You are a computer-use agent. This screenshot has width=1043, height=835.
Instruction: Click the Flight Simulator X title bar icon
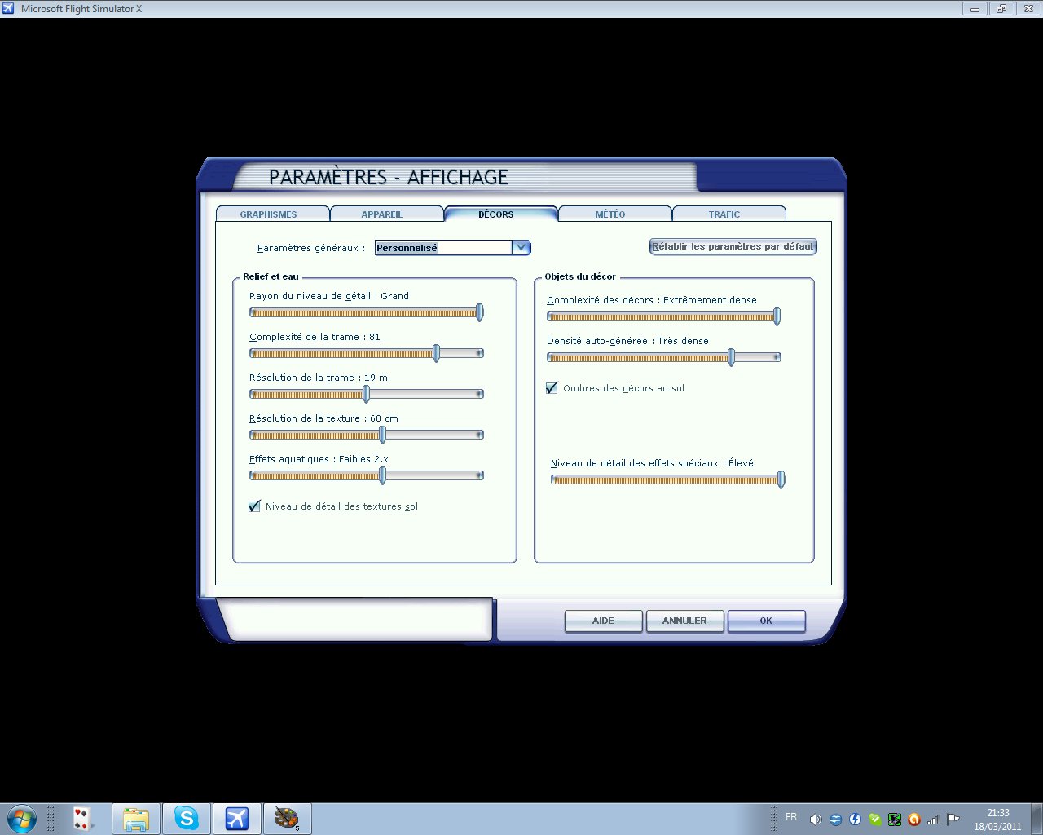[9, 9]
